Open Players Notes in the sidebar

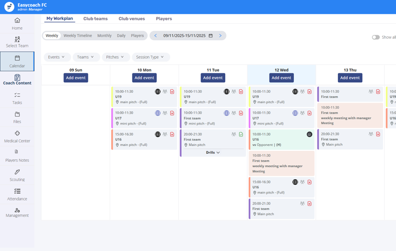[x=17, y=156]
